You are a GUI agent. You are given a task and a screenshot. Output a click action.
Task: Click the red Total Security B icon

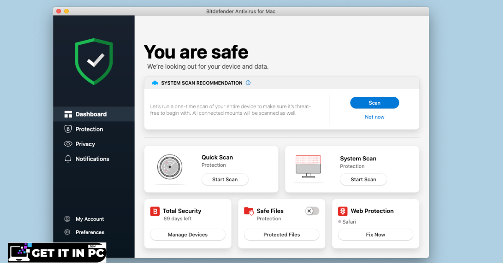(x=155, y=211)
